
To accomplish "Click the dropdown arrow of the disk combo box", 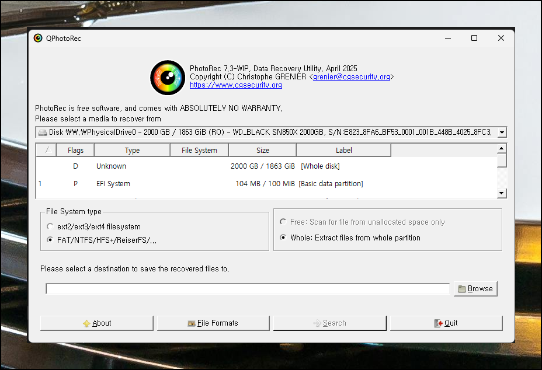I will (502, 132).
